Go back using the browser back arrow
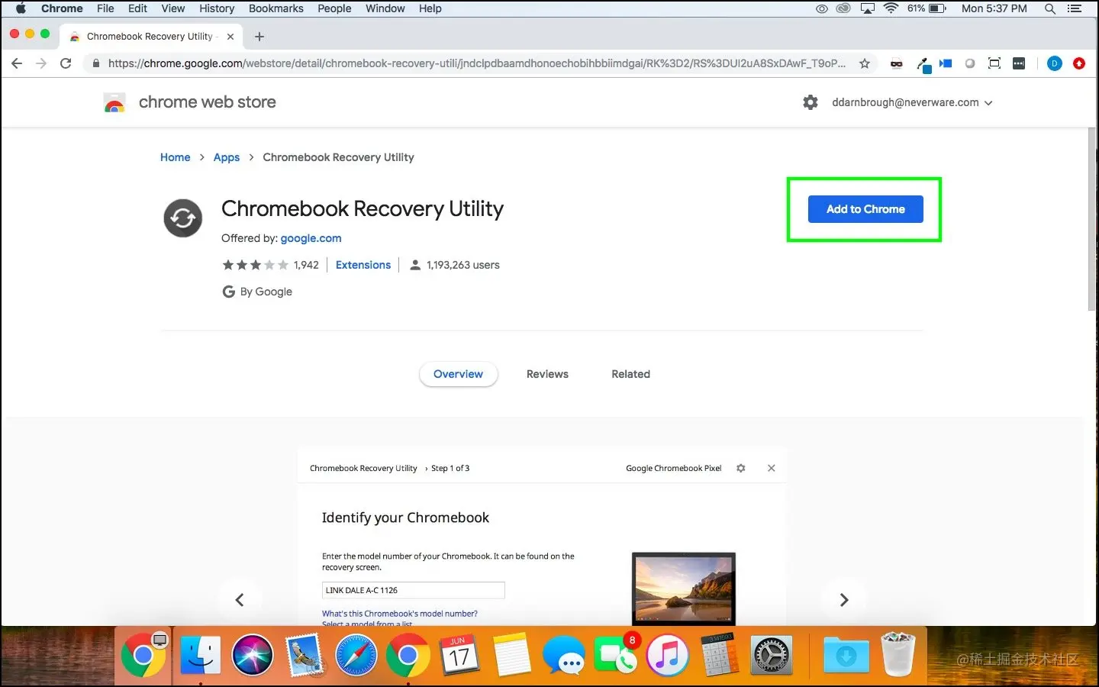 click(17, 63)
